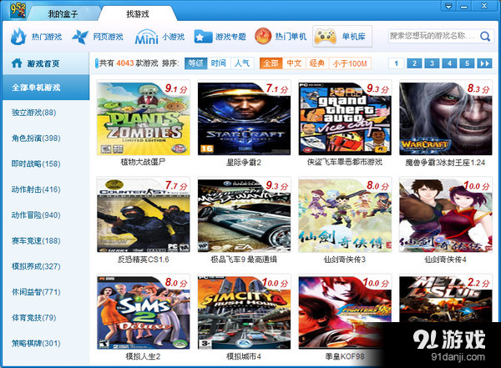
Task: Open SimCity 4 Rush Hour cover
Action: 244,313
